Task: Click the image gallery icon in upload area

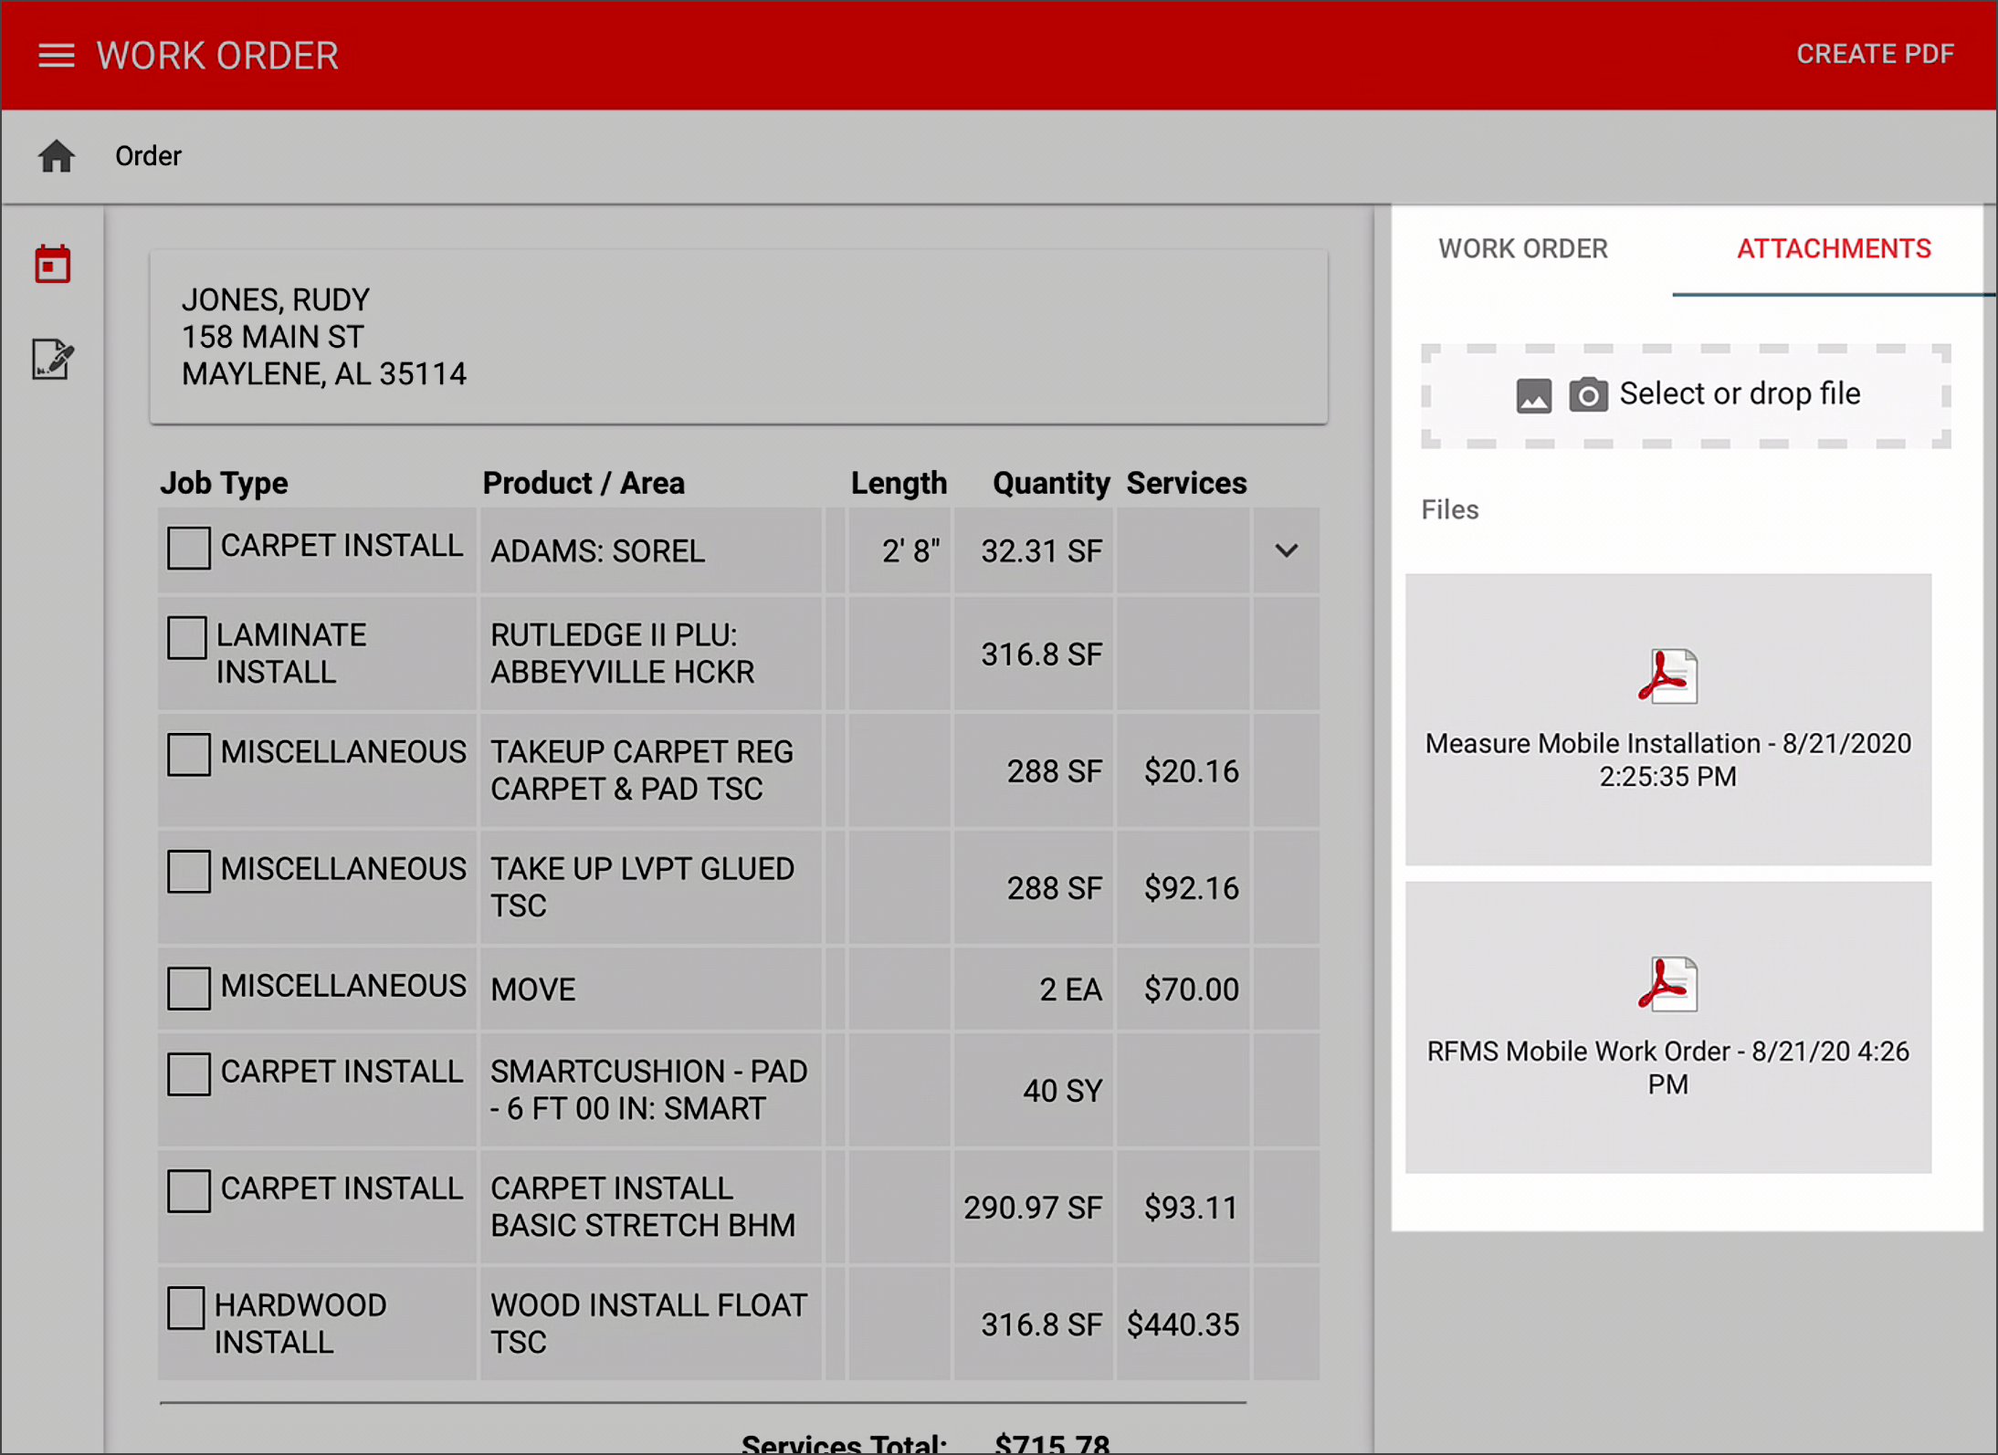Action: [x=1534, y=394]
